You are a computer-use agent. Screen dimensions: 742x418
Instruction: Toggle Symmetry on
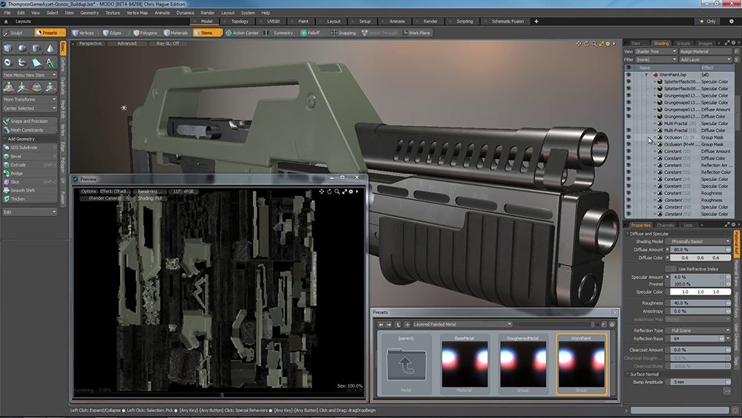[x=279, y=33]
